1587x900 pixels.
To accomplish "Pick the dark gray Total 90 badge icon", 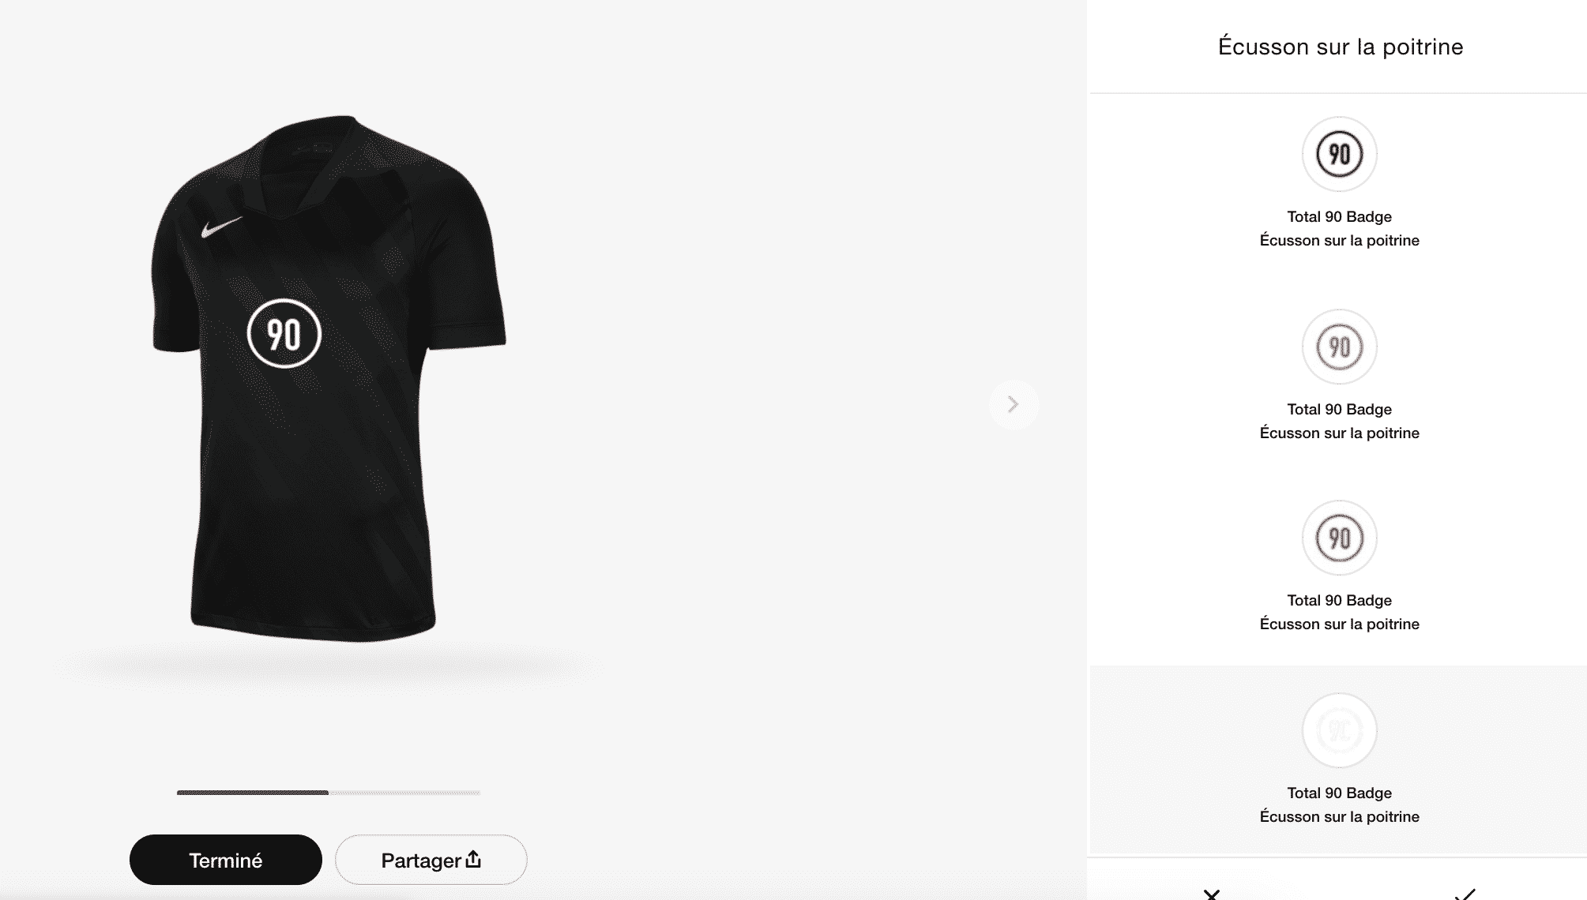I will 1339,538.
